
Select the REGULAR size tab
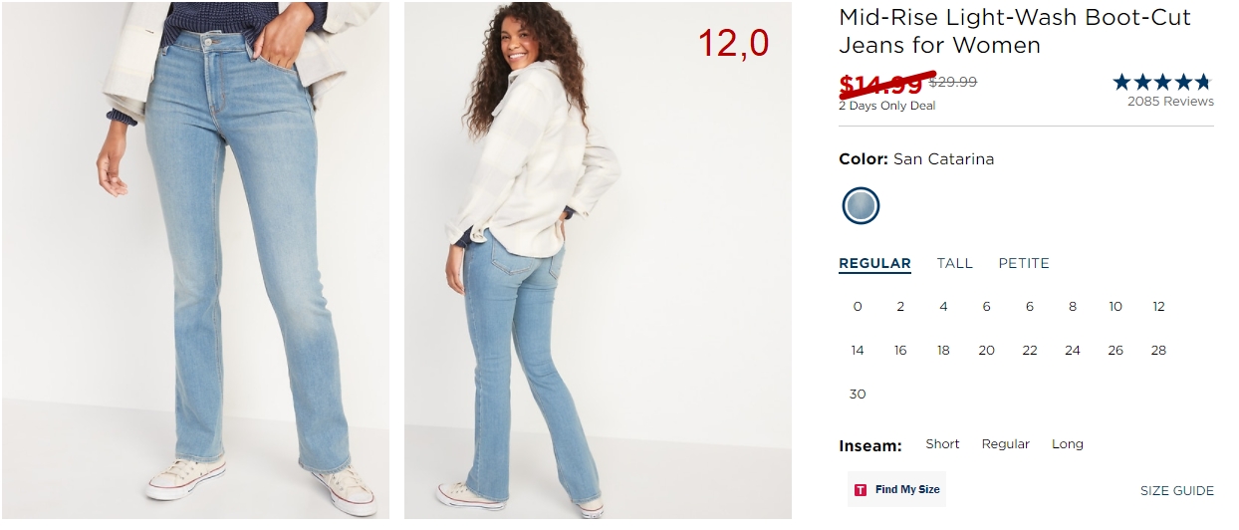[x=874, y=263]
